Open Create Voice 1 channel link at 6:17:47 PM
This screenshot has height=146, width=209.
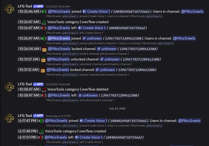pos(93,121)
